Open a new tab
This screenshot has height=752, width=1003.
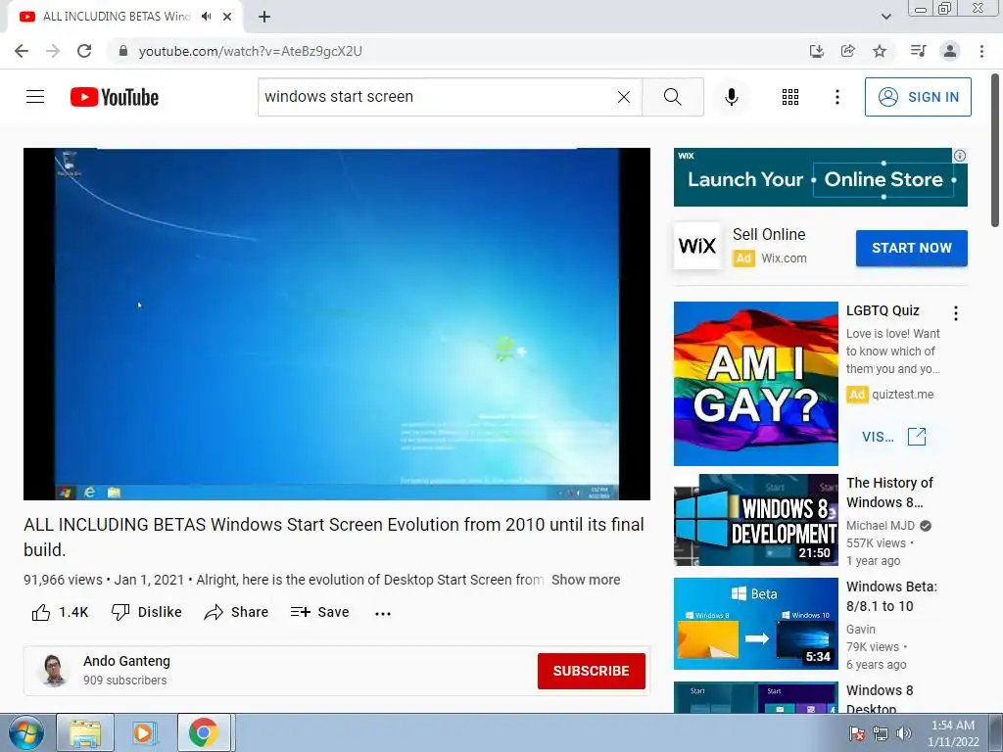[x=264, y=17]
